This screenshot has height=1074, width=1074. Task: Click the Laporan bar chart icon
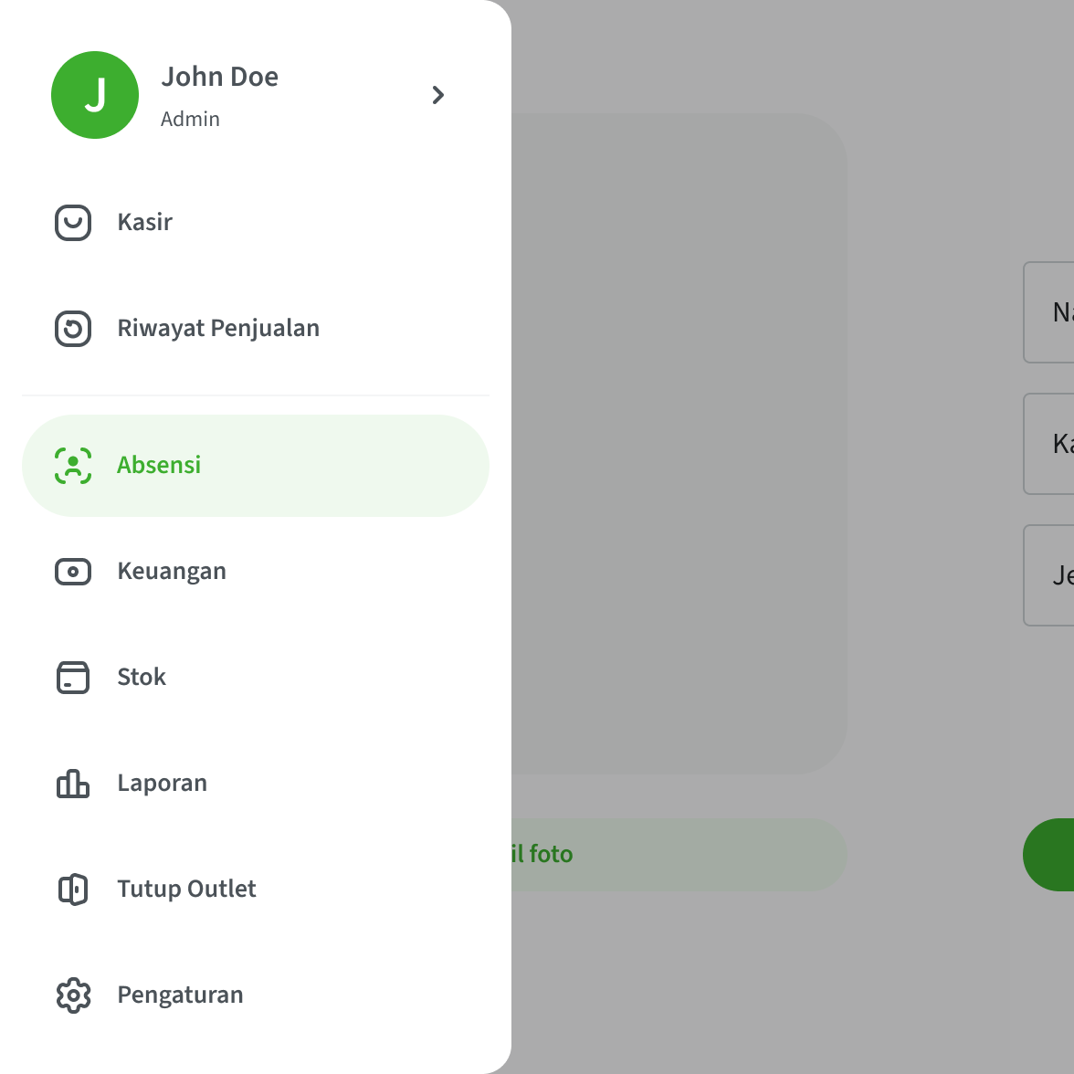(73, 784)
